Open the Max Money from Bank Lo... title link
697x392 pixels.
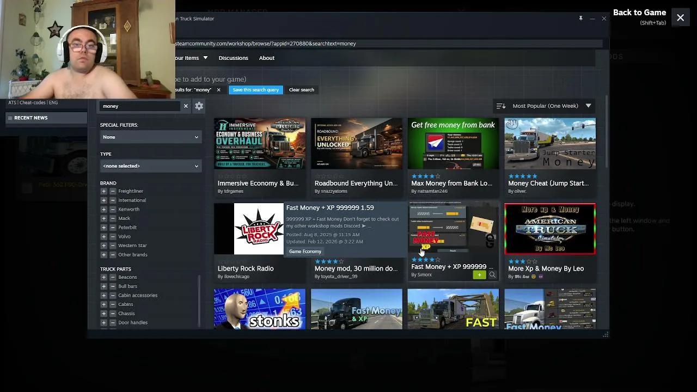(x=451, y=183)
